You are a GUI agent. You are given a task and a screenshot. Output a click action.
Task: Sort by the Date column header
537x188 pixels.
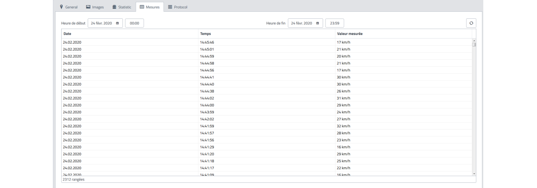67,34
